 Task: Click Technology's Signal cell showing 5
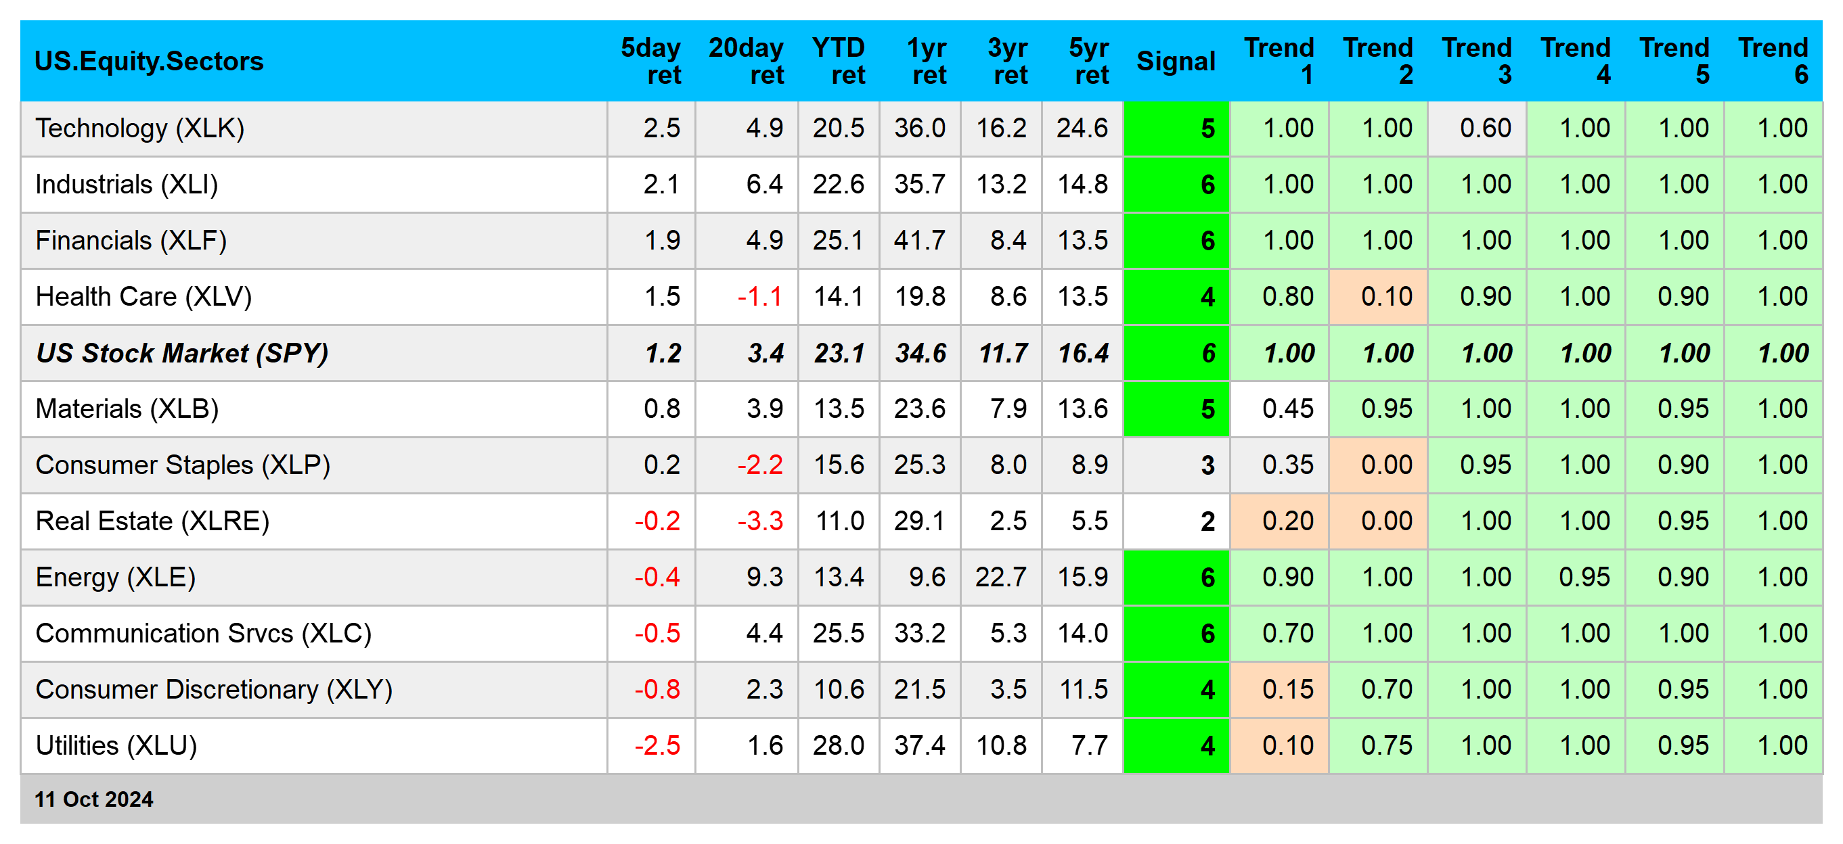(1176, 128)
